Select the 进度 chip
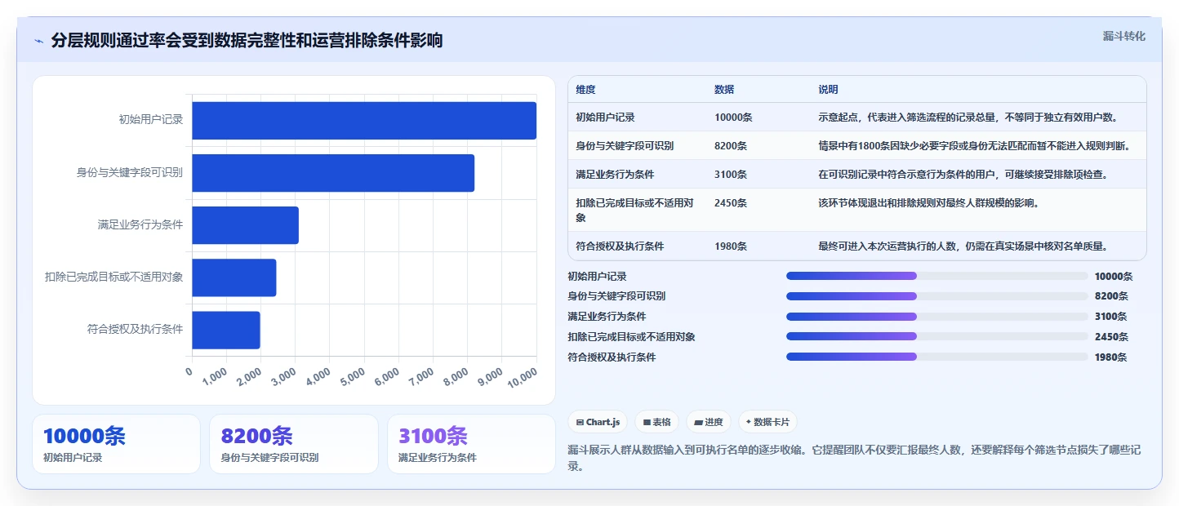1179x506 pixels. pos(709,422)
